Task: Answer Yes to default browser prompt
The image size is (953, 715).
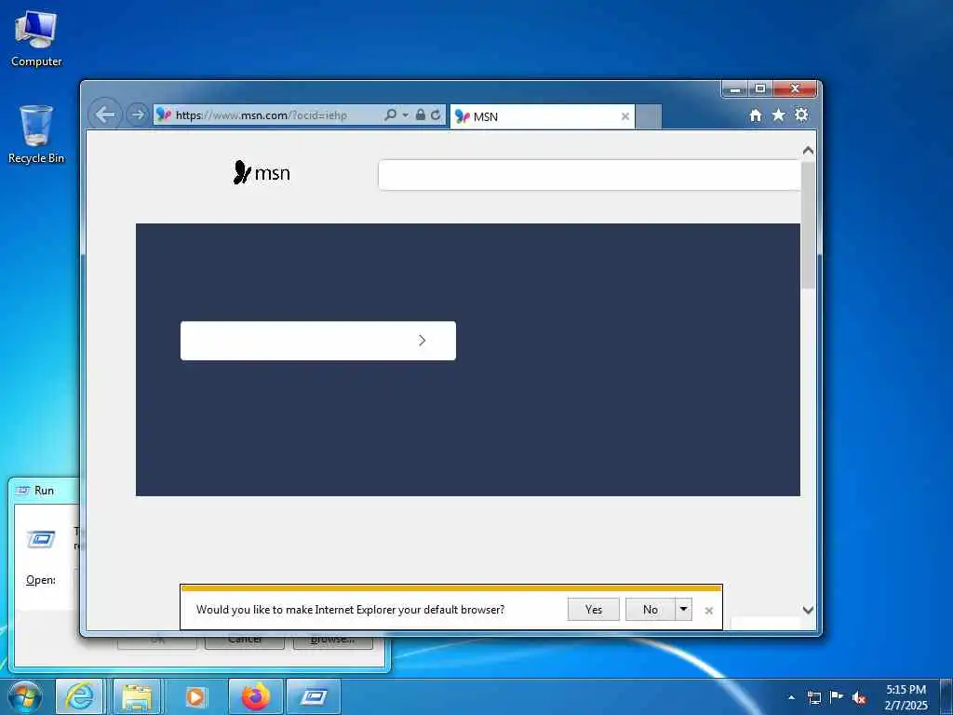Action: pos(593,609)
